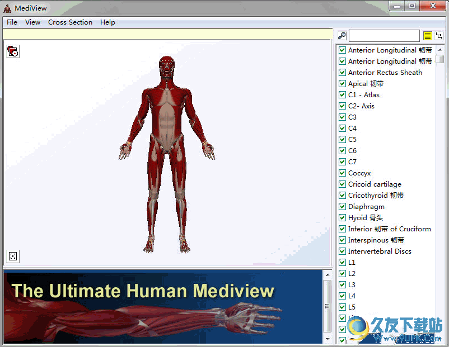Open the View menu

pos(32,22)
